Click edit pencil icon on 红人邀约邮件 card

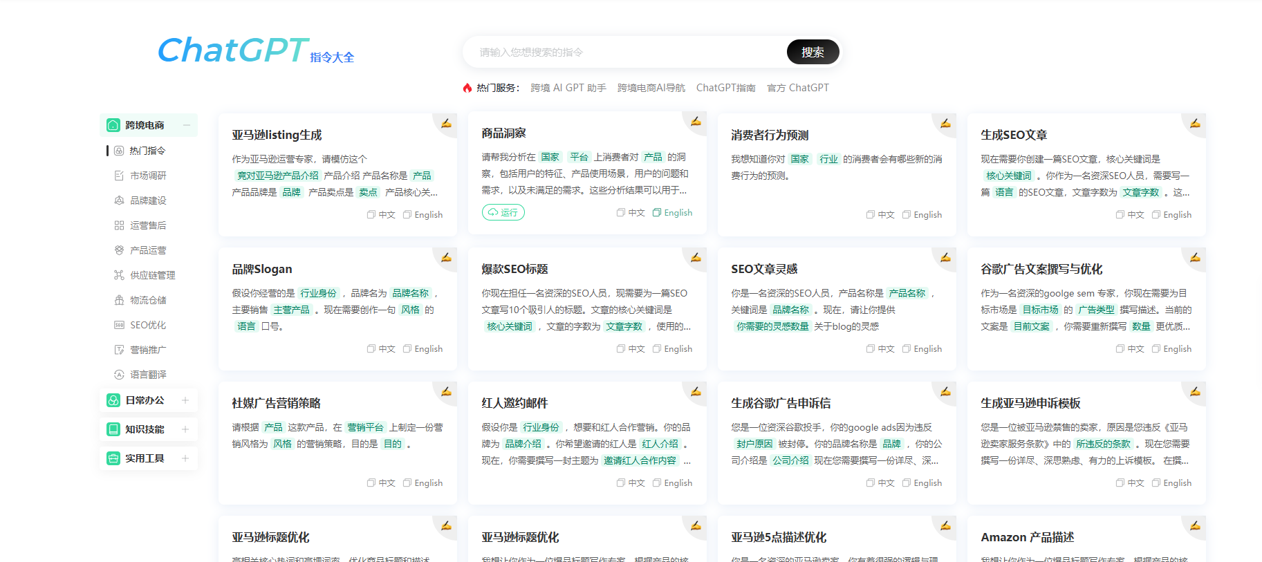(x=696, y=391)
